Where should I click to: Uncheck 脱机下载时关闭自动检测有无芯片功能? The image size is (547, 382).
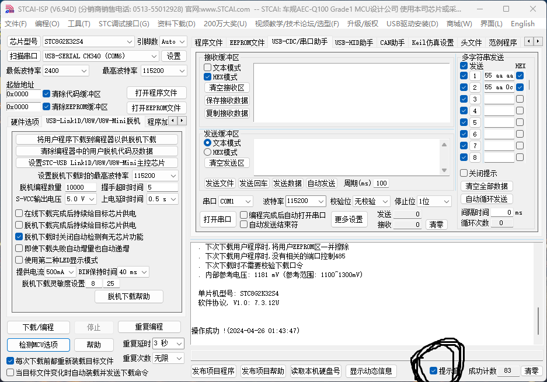(19, 237)
